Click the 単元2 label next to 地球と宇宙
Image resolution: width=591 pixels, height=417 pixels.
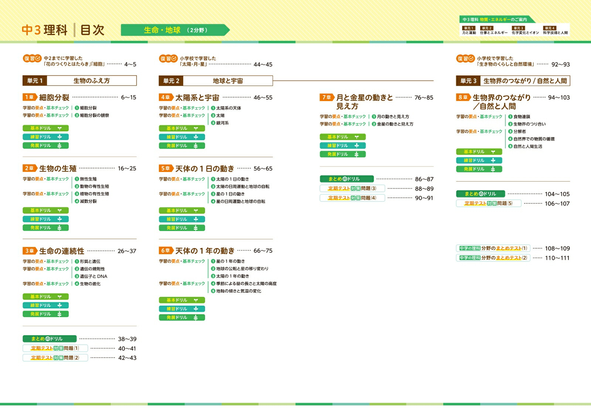coord(171,80)
